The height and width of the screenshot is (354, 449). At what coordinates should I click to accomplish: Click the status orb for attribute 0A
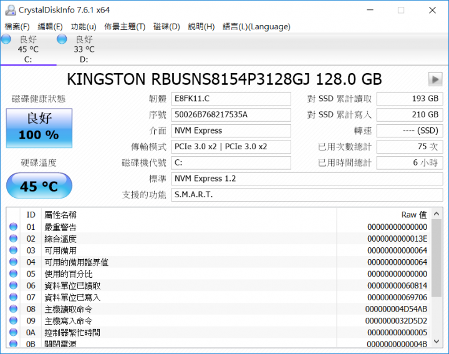(14, 333)
